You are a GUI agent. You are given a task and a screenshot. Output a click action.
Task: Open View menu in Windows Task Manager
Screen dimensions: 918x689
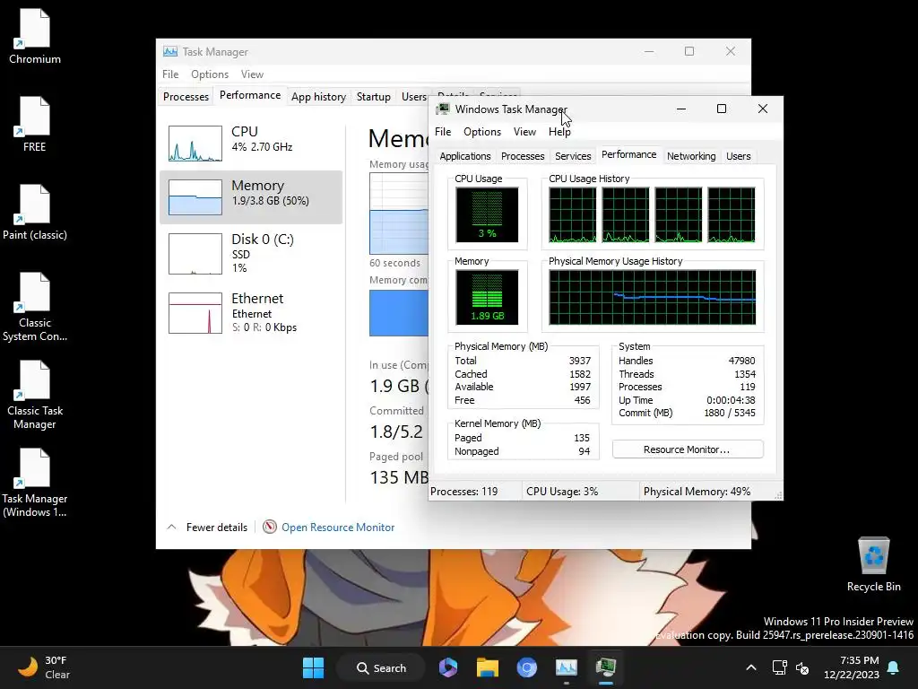point(524,132)
